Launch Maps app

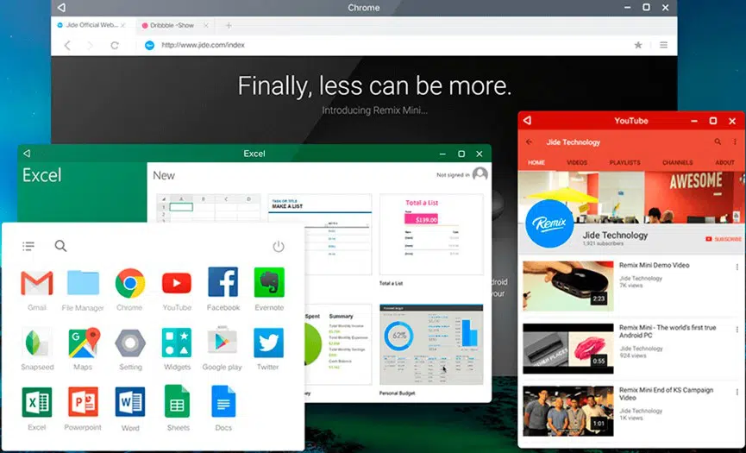[84, 343]
